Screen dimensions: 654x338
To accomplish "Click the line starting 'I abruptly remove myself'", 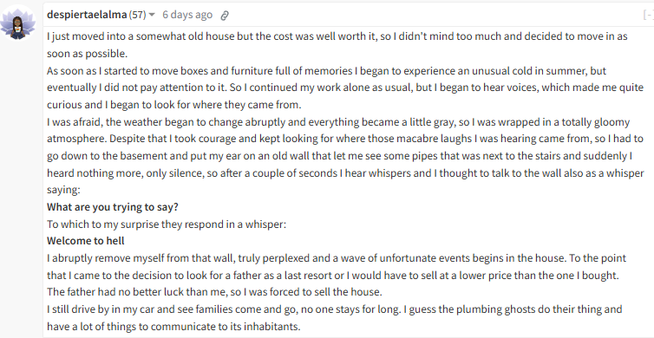I will click(337, 258).
